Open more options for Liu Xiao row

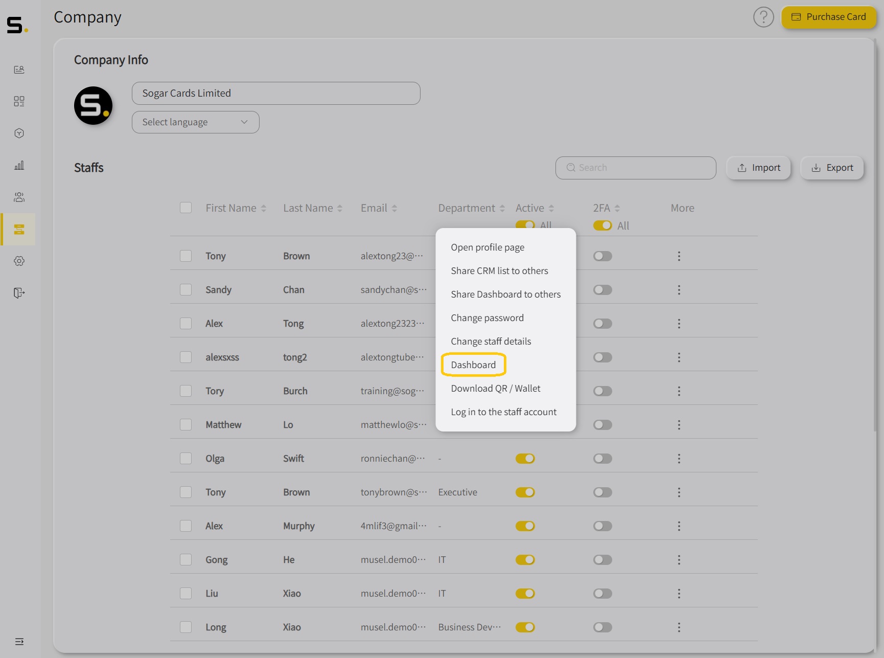(679, 594)
